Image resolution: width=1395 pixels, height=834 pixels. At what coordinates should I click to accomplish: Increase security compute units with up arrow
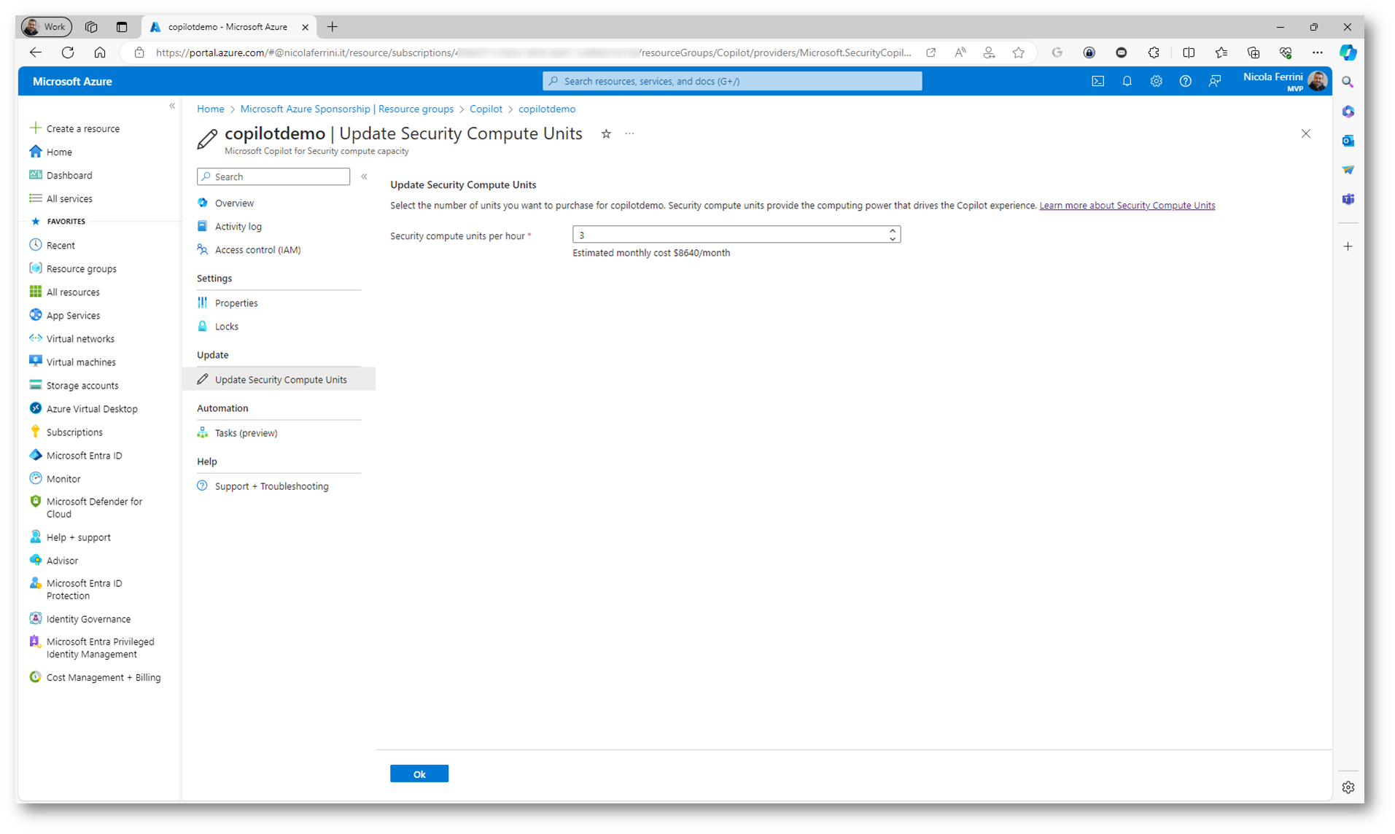coord(893,230)
